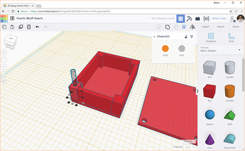
Task: Toggle the lock on selected shapes
Action: [186, 37]
